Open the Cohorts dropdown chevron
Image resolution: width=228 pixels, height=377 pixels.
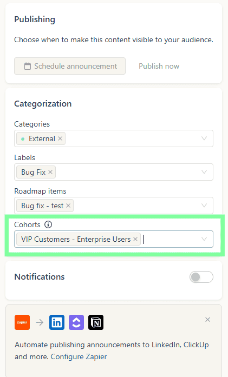[204, 239]
